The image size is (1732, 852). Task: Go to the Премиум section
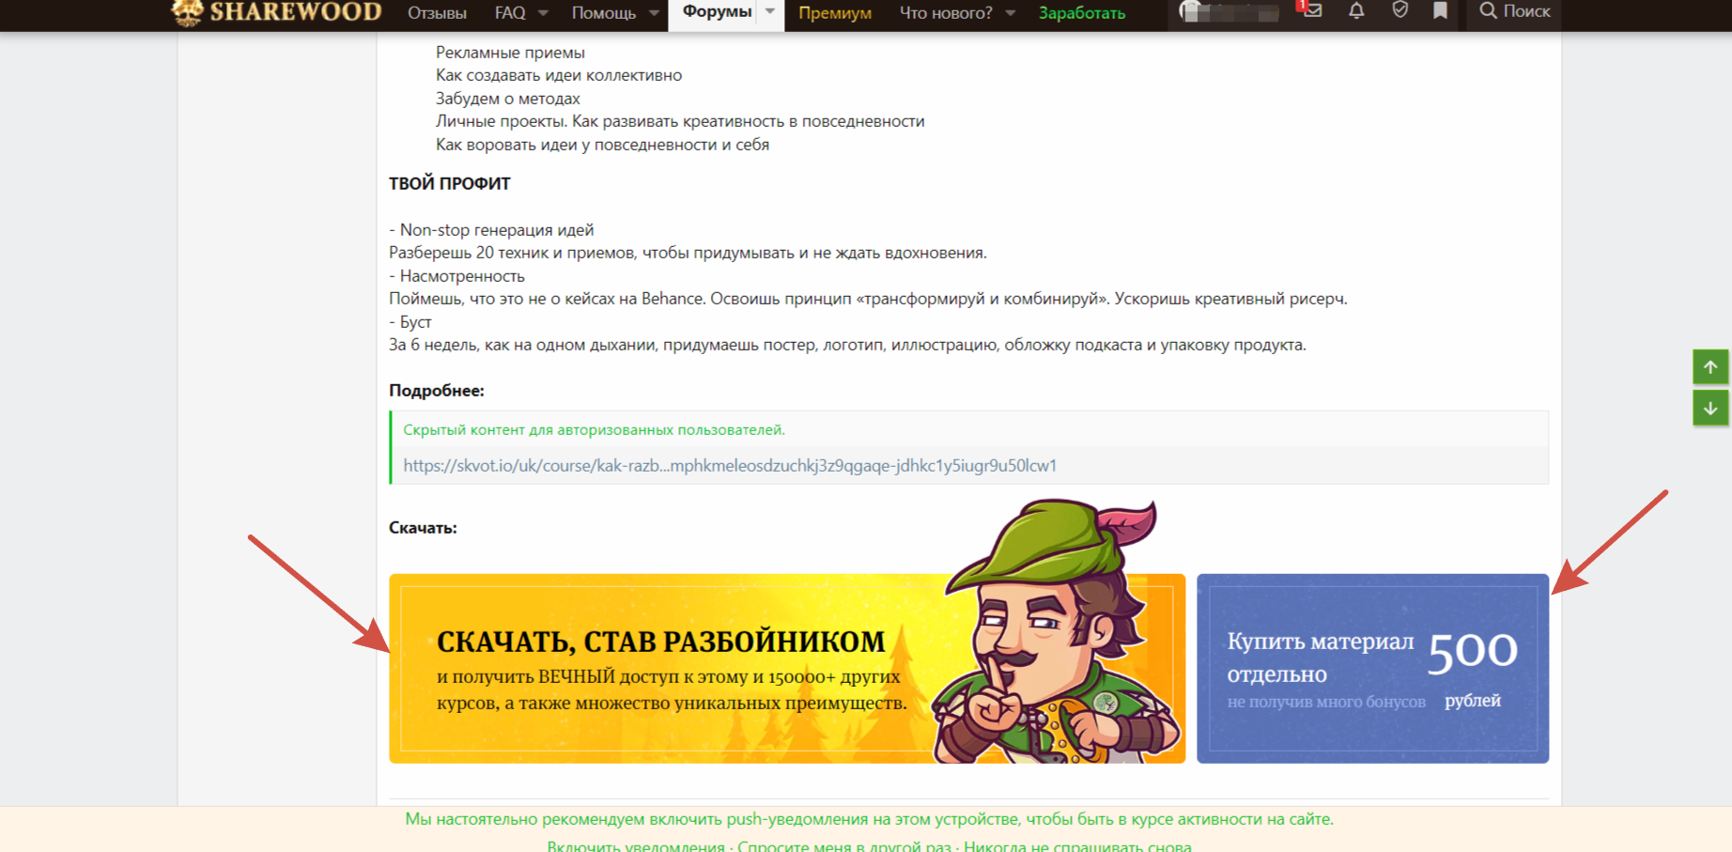pyautogui.click(x=835, y=13)
